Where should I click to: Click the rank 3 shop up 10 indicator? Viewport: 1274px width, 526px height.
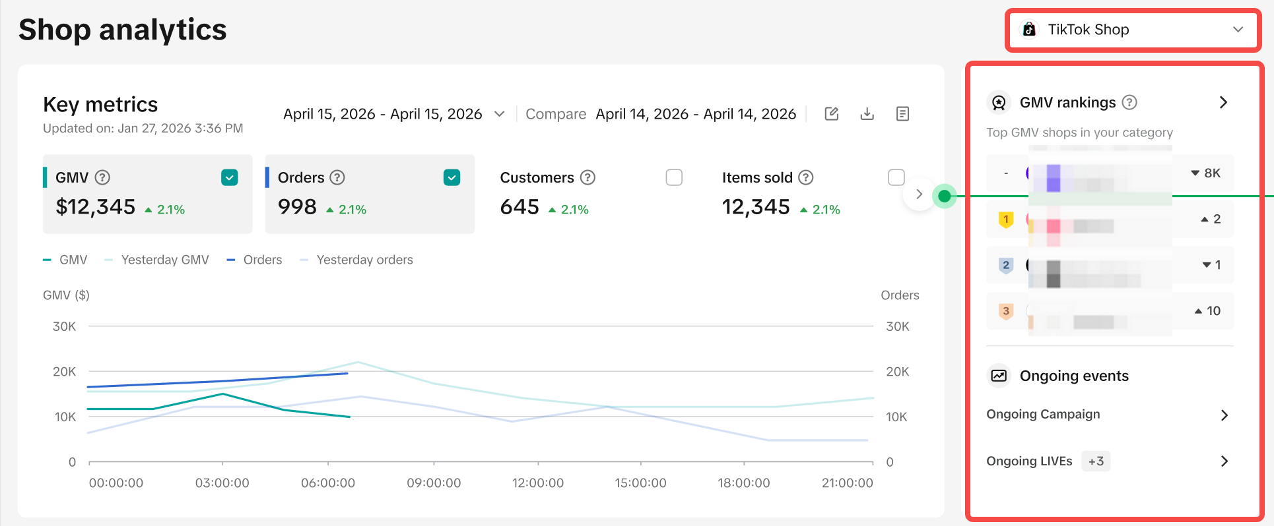[1207, 311]
